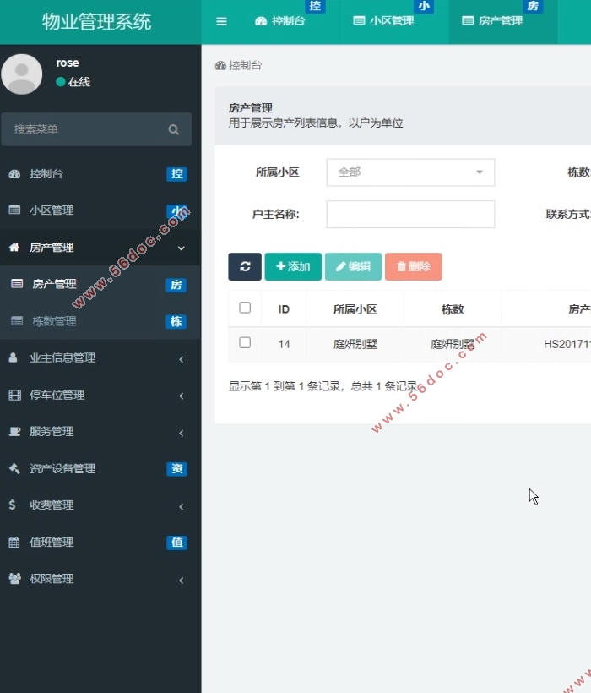Click the blue 栋 badge beside 栋数管理
This screenshot has width=591, height=693.
[x=176, y=321]
